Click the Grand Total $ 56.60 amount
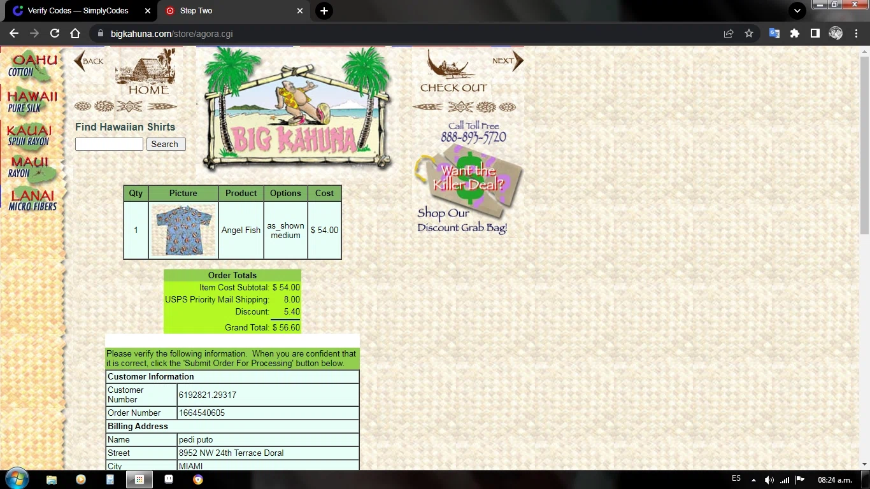 point(286,327)
